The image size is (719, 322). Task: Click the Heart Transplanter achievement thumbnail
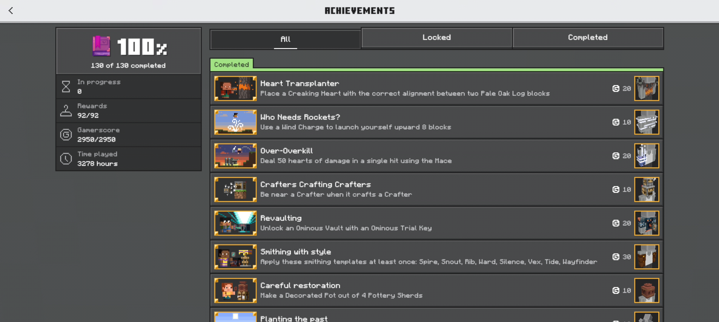(x=235, y=88)
